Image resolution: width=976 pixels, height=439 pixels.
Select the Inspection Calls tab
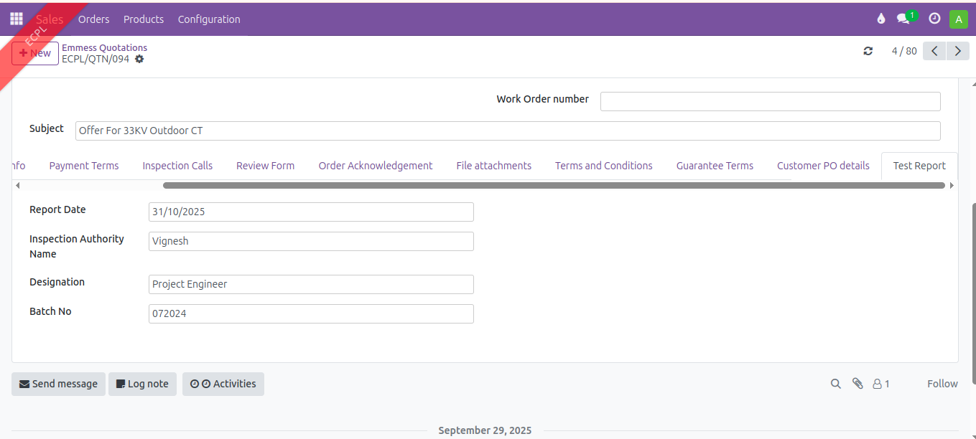(177, 166)
